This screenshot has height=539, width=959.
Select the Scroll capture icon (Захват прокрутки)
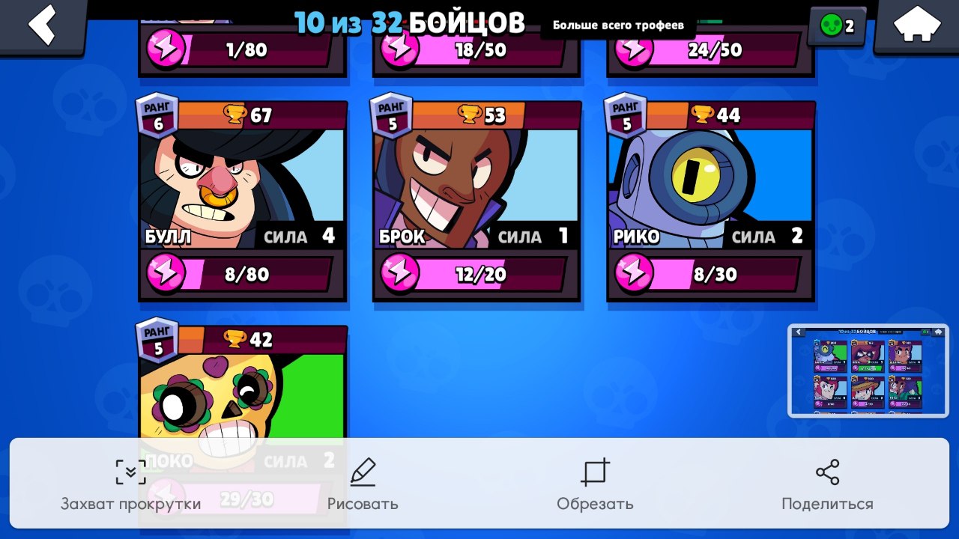(x=130, y=472)
